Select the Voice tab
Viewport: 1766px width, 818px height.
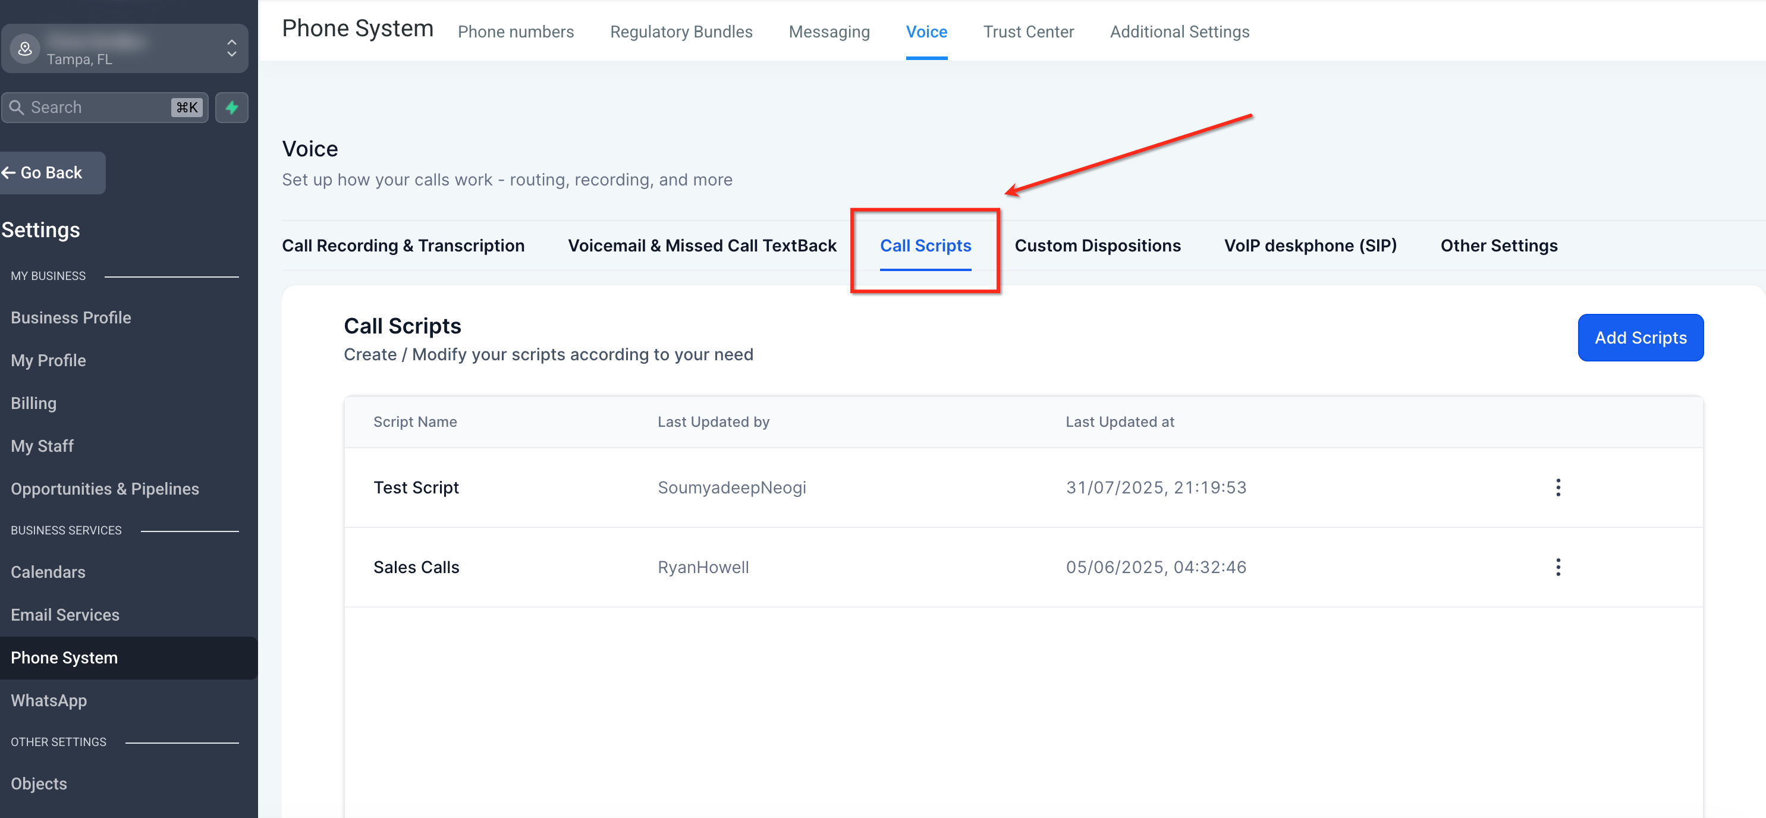(926, 32)
